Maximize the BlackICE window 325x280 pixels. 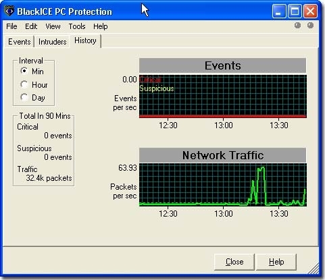point(295,11)
